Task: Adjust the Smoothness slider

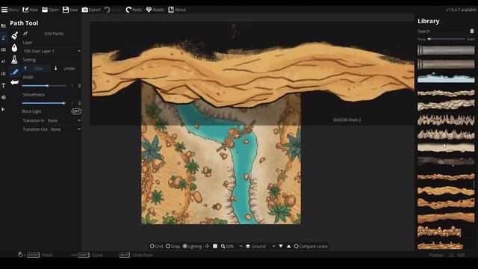Action: pos(43,103)
